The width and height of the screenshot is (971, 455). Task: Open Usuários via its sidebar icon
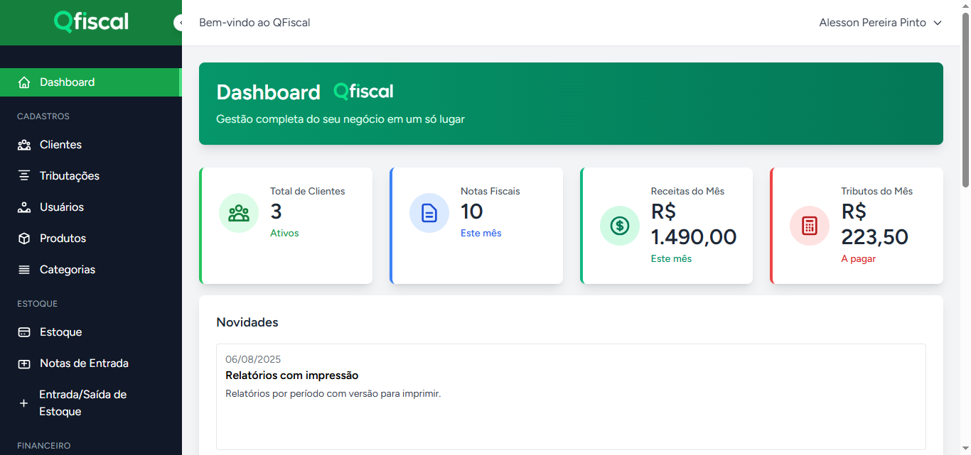[x=23, y=207]
